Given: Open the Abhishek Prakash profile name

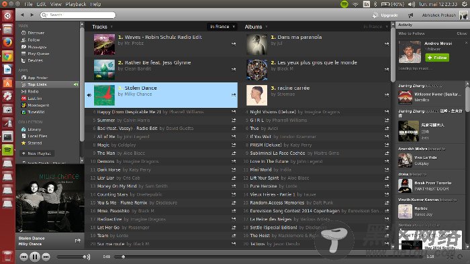Looking at the screenshot, I should point(439,15).
